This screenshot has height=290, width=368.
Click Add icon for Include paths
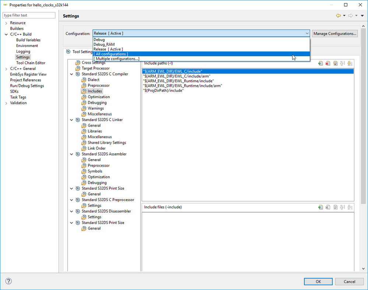coord(320,63)
